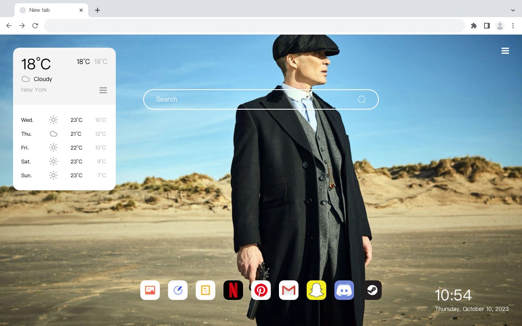The image size is (522, 326).
Task: Click the browser forward arrow
Action: 22,26
